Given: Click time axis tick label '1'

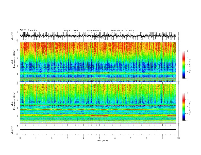Looking at the screenshot, I should click(36, 138).
